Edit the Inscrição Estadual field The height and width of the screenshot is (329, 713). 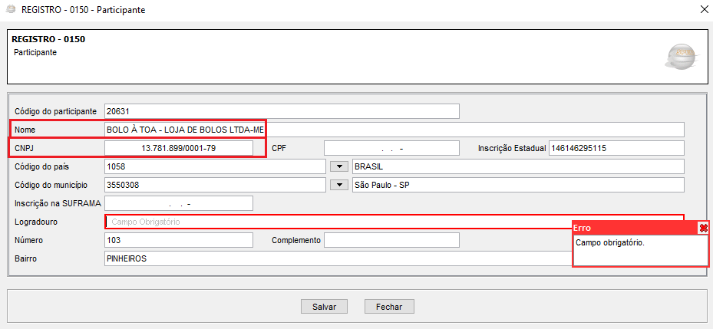[616, 148]
